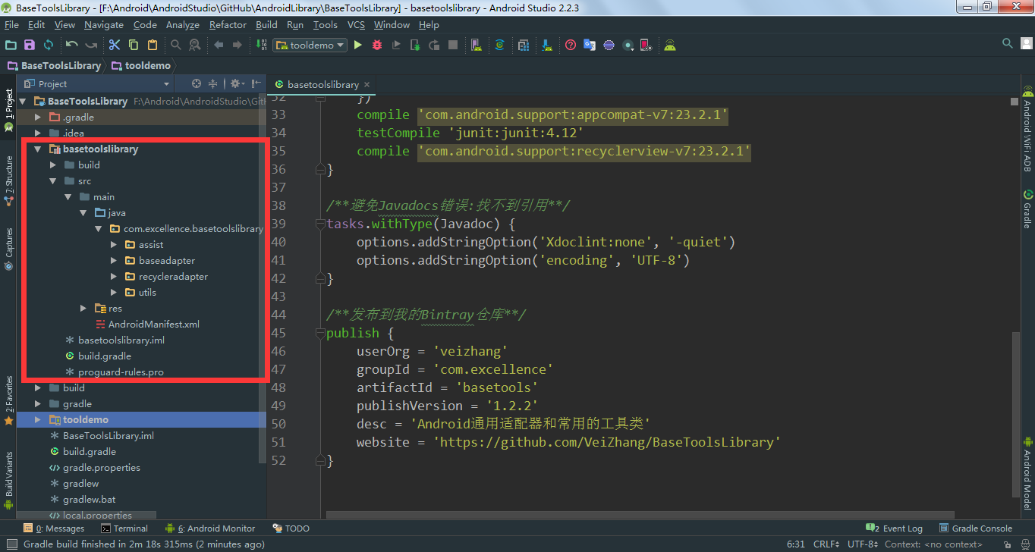This screenshot has height=552, width=1035.
Task: Click the Undo toolbar icon
Action: pyautogui.click(x=72, y=45)
